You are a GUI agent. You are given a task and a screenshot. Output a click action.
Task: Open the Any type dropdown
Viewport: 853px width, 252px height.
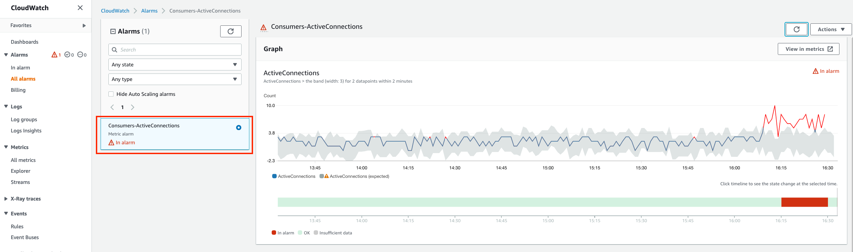[x=175, y=79]
